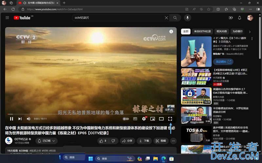
Task: Open the YouTube hamburger guide menu
Action: (7, 18)
